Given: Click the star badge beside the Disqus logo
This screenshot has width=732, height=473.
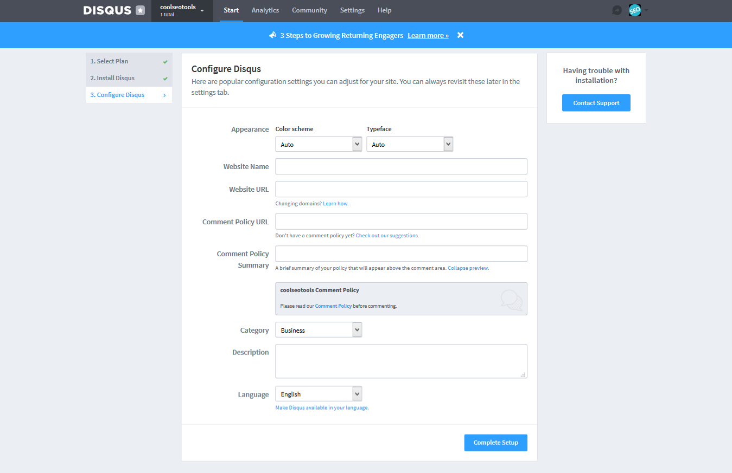Looking at the screenshot, I should 141,10.
